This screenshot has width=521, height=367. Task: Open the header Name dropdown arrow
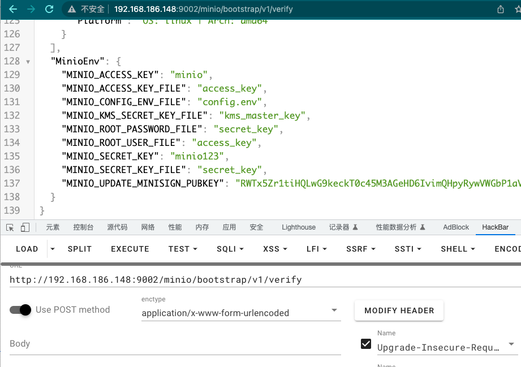511,344
